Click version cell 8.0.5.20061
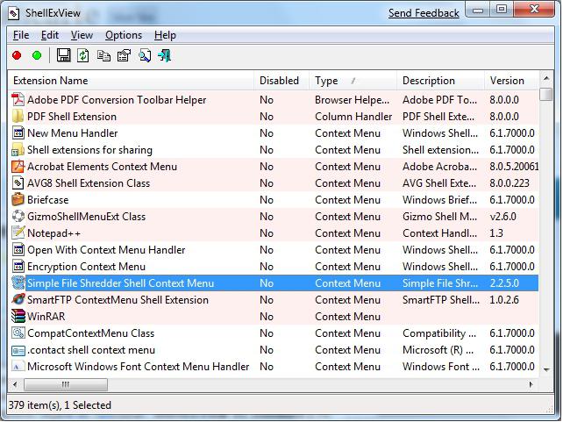 click(514, 167)
